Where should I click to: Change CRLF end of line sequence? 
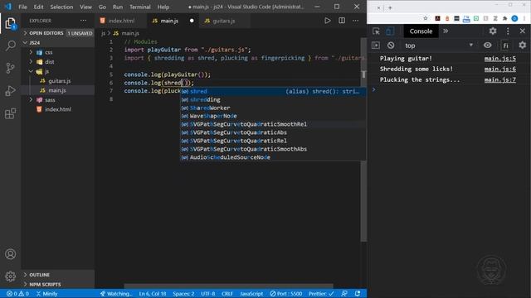coord(227,294)
